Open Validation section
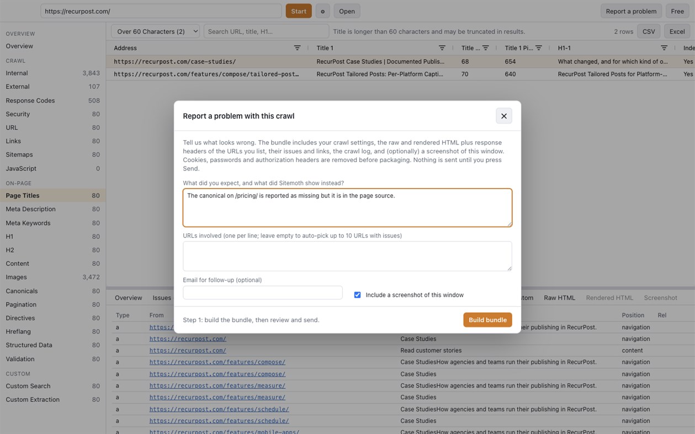 [x=53, y=358]
